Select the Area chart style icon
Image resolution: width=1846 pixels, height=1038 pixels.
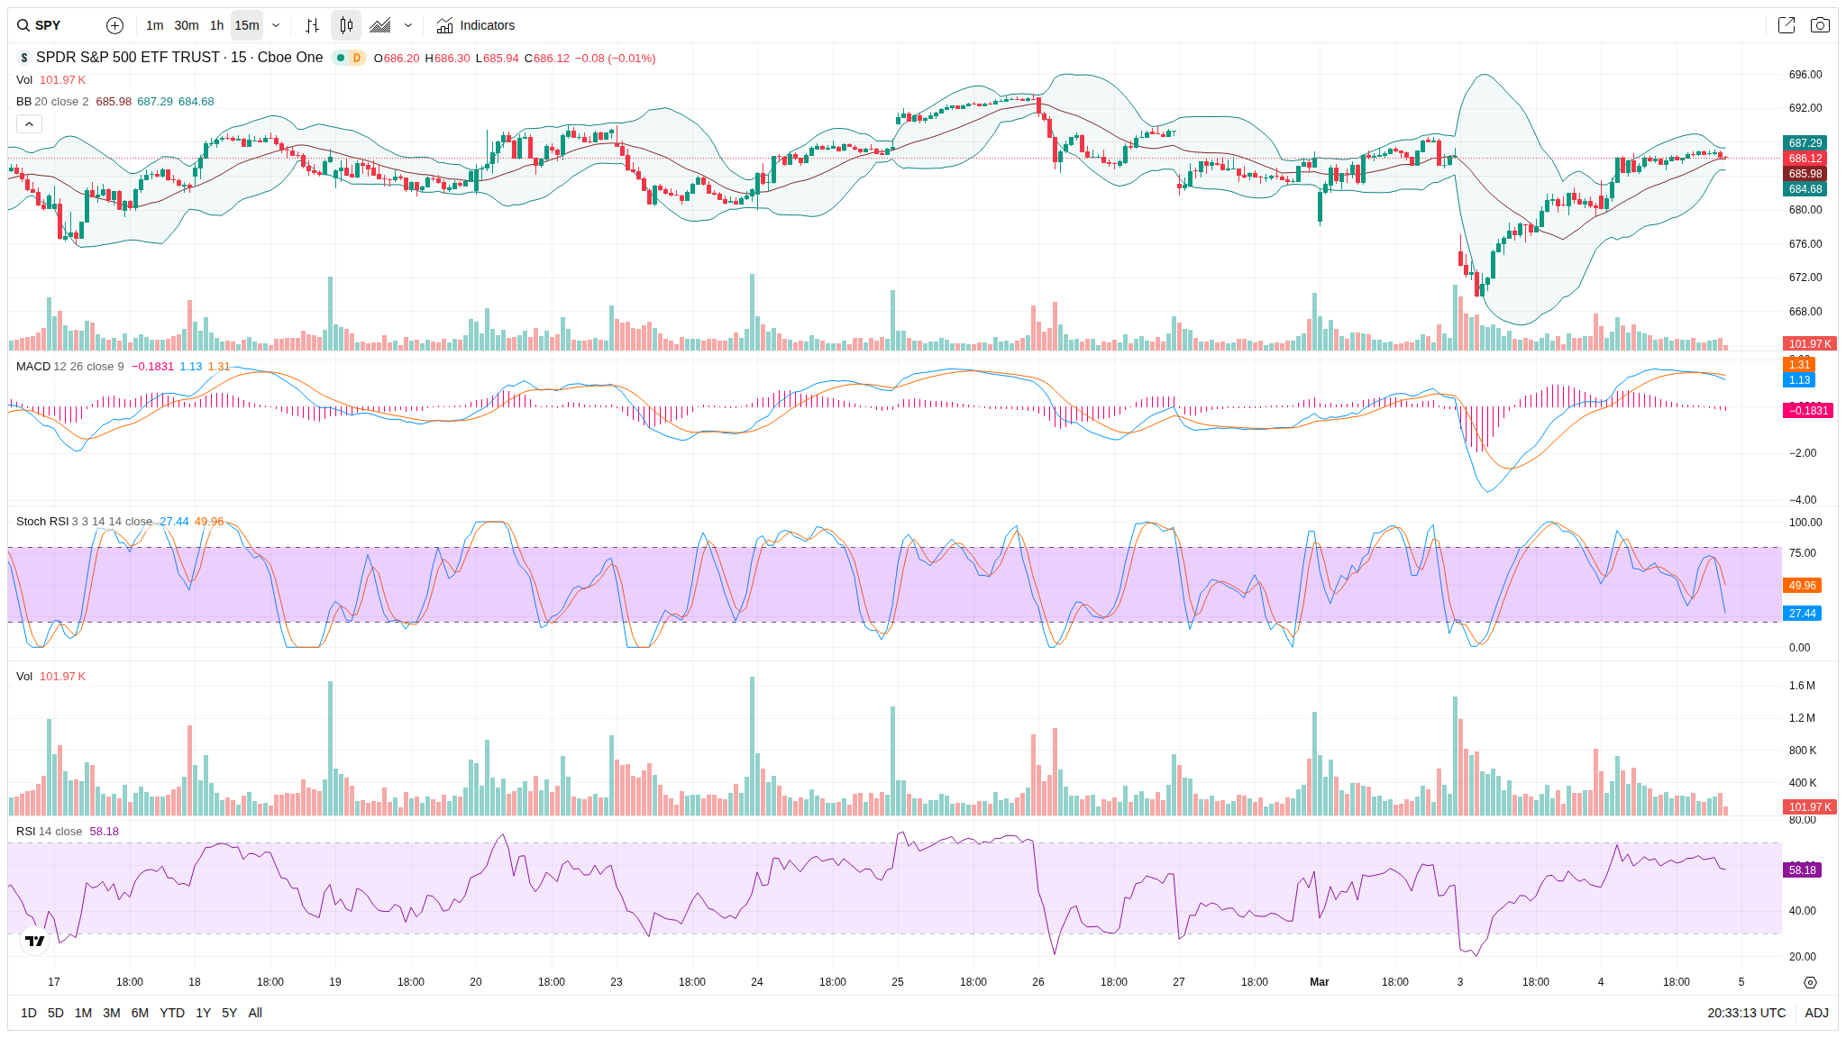coord(380,25)
